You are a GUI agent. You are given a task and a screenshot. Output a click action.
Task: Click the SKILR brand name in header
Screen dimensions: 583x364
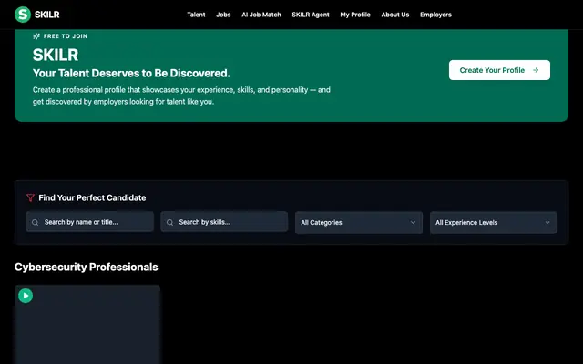[x=46, y=15]
